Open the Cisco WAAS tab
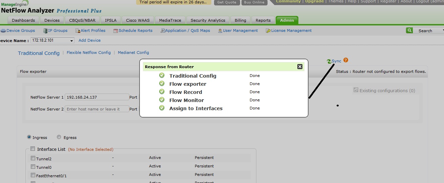This screenshot has width=444, height=183. (138, 20)
